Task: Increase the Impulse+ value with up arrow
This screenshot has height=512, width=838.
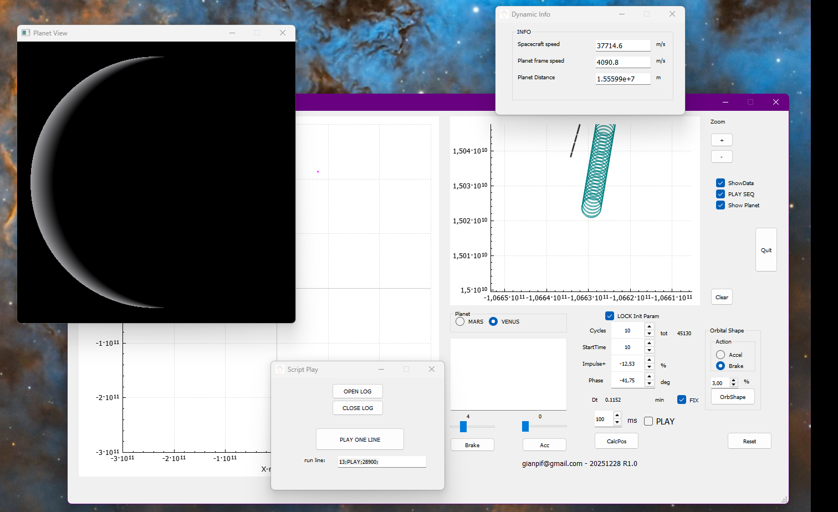Action: pos(649,360)
